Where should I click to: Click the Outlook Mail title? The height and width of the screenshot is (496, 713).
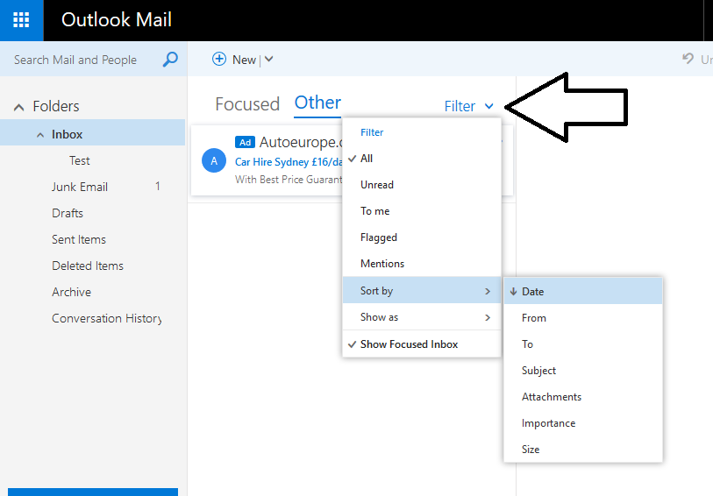(x=117, y=20)
